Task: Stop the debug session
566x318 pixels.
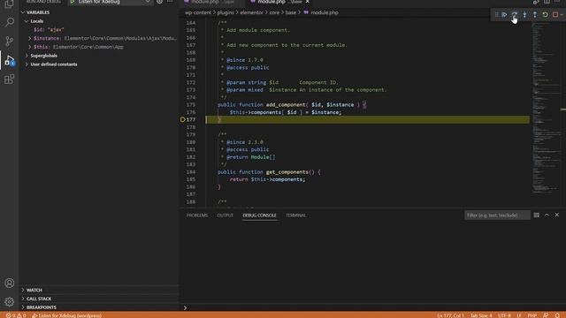Action: (x=555, y=15)
